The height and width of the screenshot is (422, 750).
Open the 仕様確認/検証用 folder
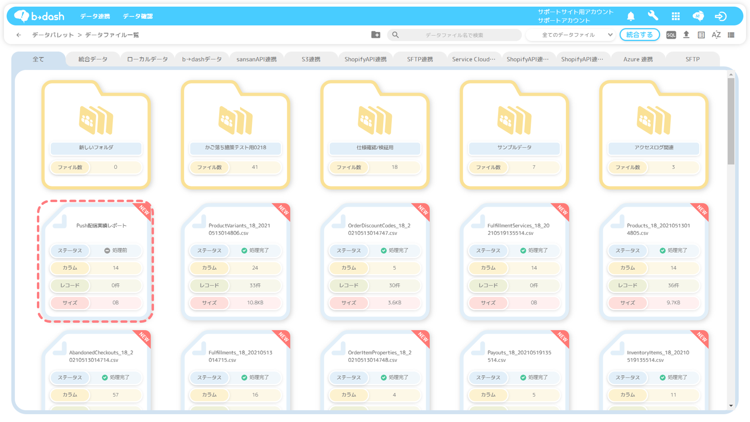click(375, 134)
